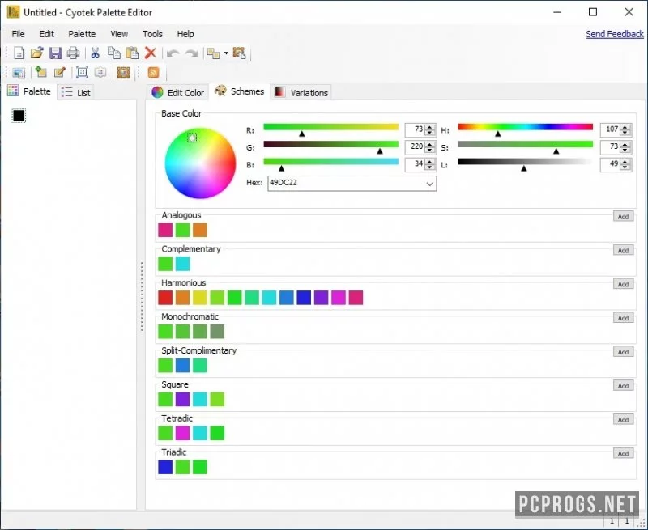Follow the Send Feedback link
The image size is (648, 530).
[x=615, y=34]
